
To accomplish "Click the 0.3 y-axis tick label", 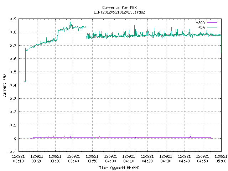I will (13, 99).
